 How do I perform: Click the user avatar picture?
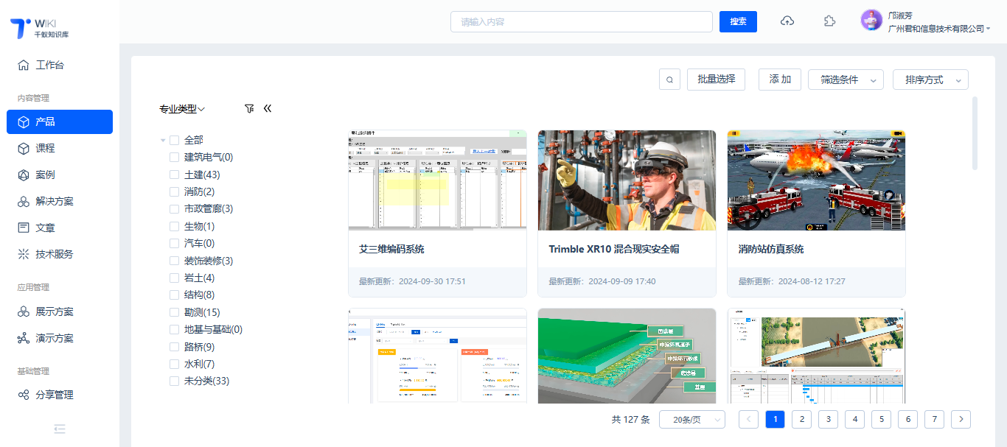[871, 20]
